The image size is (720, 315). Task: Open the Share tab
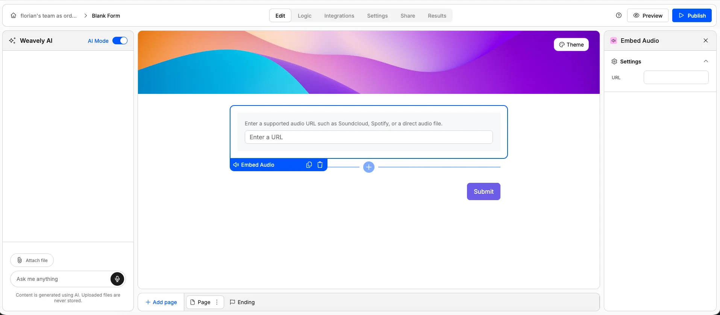point(408,16)
